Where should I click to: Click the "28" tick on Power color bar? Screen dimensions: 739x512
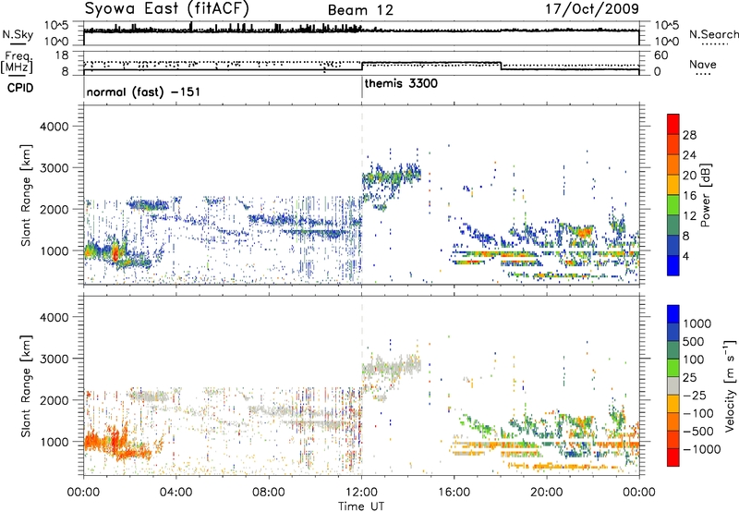coord(689,135)
